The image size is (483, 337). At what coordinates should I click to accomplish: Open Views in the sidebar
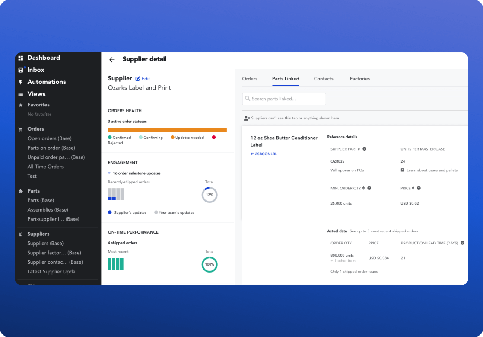36,94
